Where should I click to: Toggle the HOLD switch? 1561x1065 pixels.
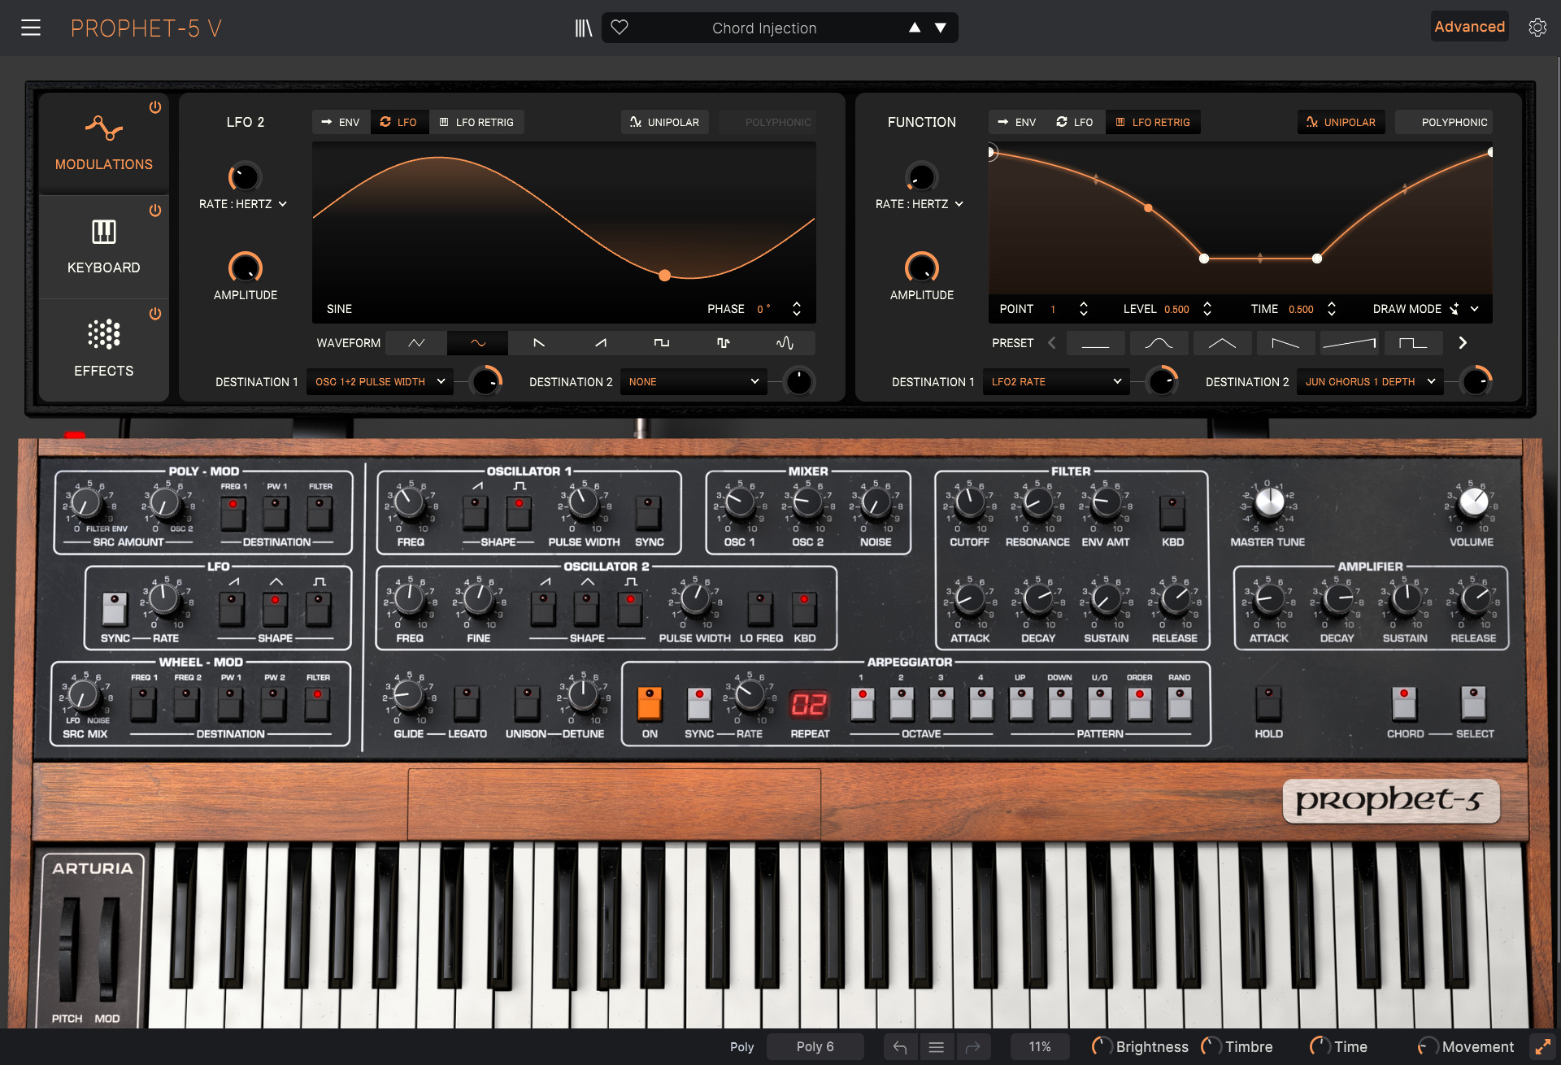(1268, 703)
